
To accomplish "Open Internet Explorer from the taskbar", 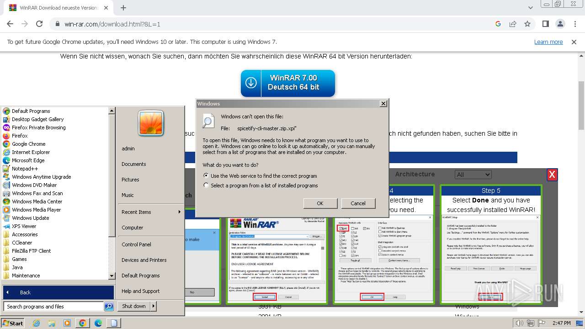I will tap(37, 323).
